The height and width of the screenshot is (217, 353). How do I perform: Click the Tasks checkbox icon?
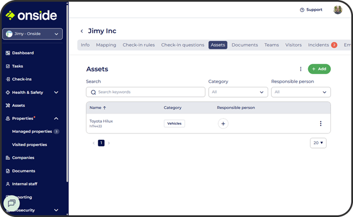pos(8,66)
